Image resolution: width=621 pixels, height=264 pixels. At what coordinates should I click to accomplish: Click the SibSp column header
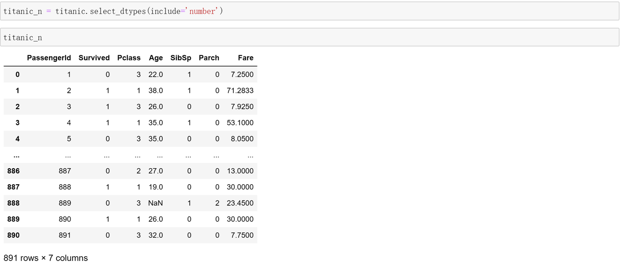[x=181, y=58]
